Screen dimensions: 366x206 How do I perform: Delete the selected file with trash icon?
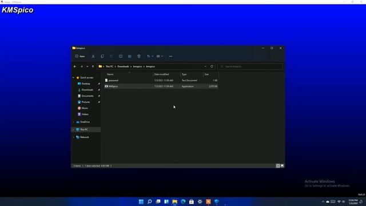pyautogui.click(x=139, y=56)
